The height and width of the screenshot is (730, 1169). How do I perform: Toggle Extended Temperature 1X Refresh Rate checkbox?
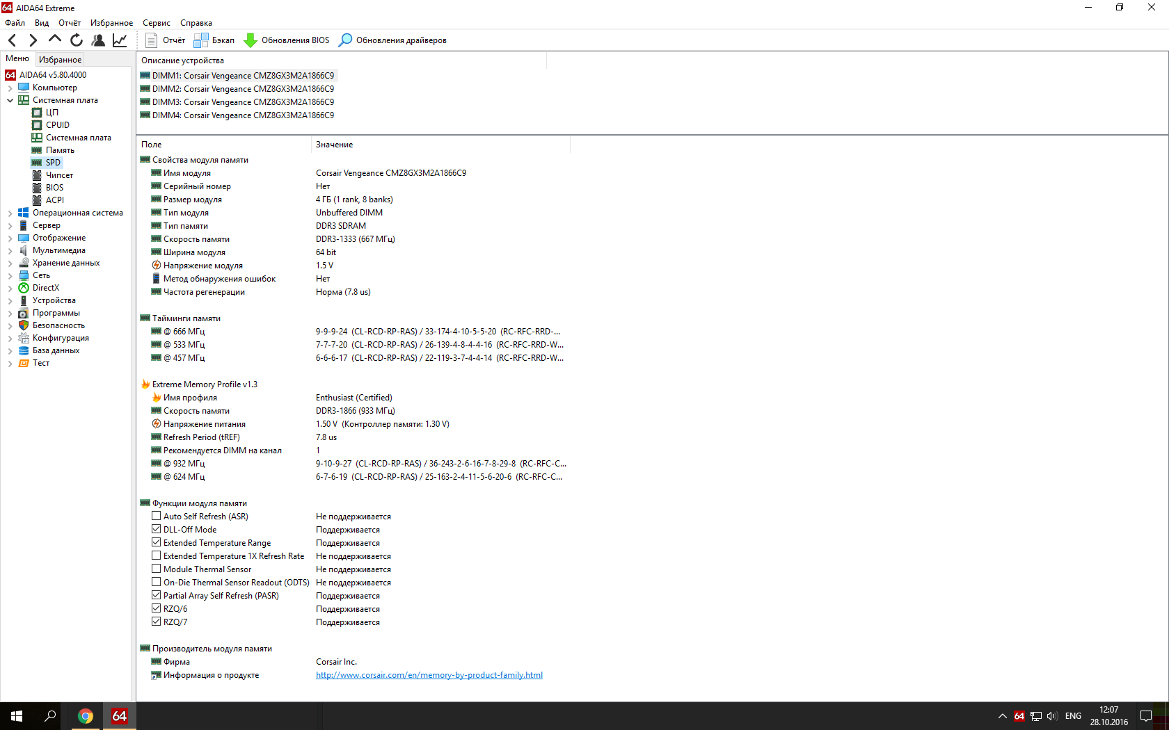157,555
